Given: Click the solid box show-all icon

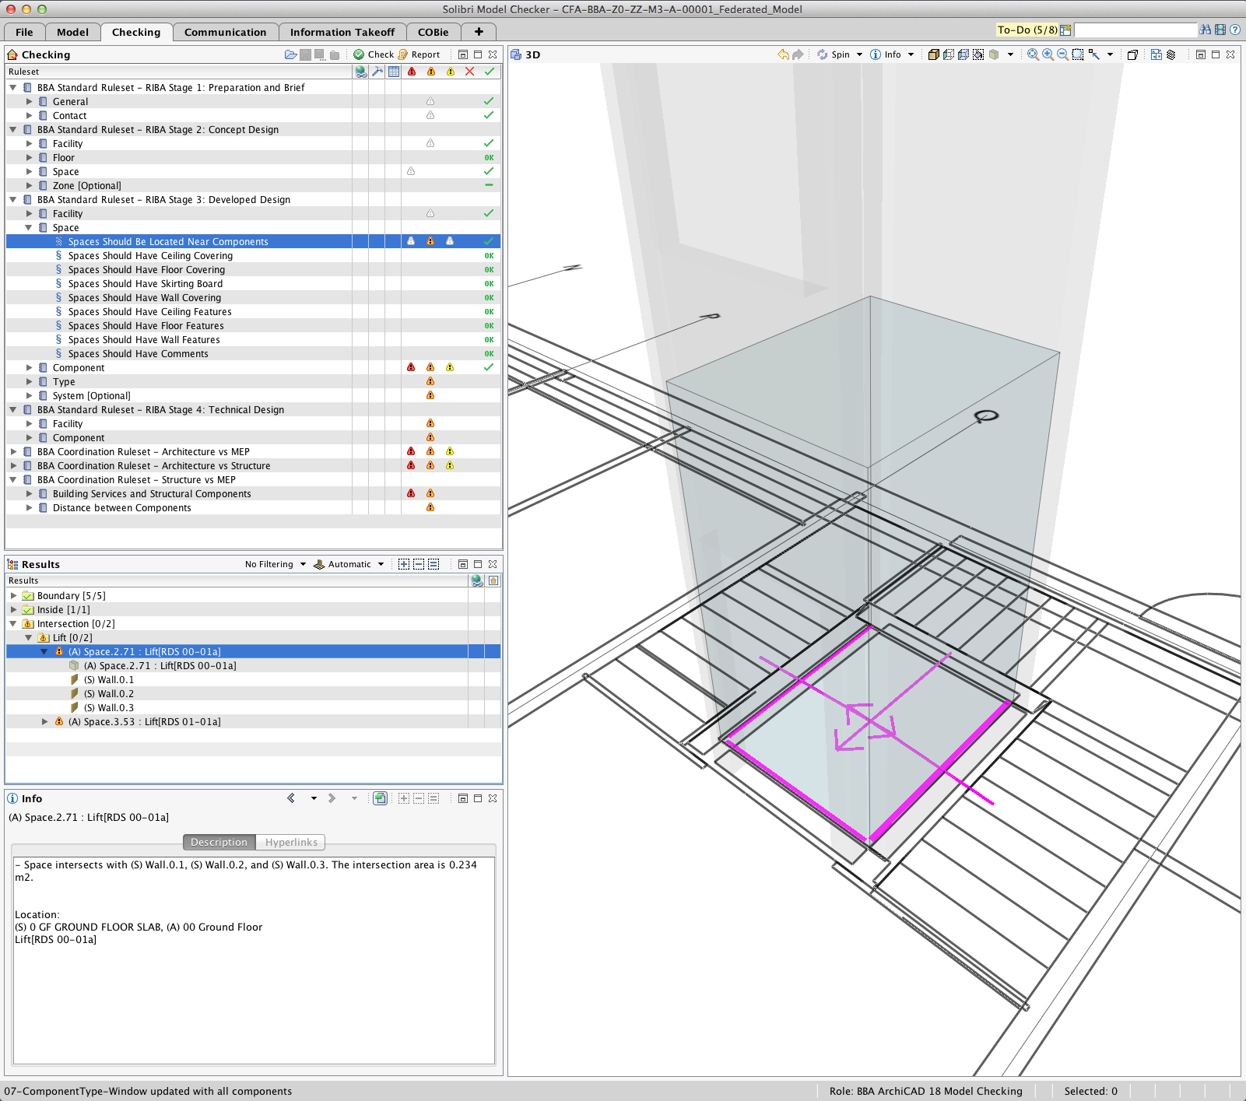Looking at the screenshot, I should point(934,54).
